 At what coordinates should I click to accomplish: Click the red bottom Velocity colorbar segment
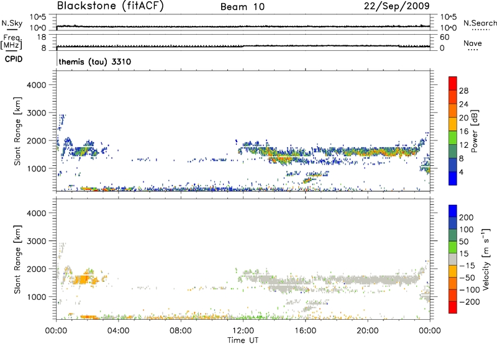[453, 307]
